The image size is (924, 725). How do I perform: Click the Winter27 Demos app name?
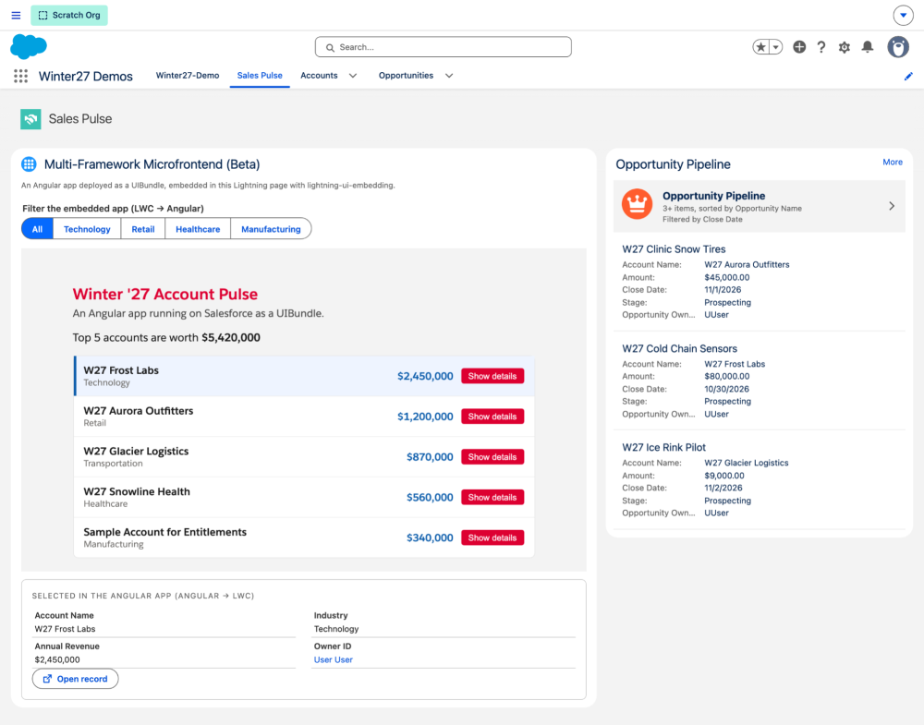coord(85,77)
